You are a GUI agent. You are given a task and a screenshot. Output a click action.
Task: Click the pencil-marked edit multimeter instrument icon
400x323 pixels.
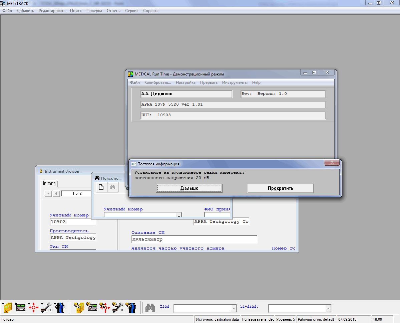(79, 307)
